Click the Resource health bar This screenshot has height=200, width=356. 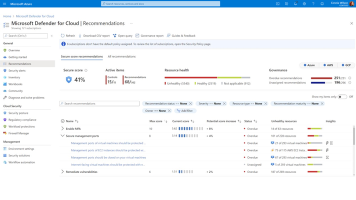click(207, 77)
